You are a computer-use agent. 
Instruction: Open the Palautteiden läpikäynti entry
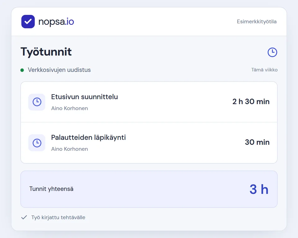[88, 138]
